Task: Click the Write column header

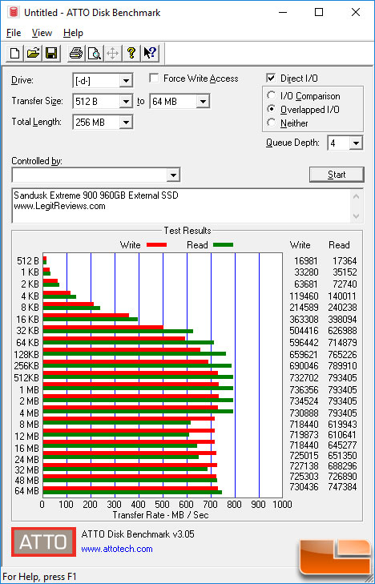Action: click(x=300, y=245)
